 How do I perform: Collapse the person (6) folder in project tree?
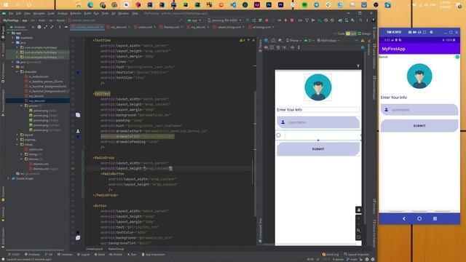pyautogui.click(x=22, y=106)
